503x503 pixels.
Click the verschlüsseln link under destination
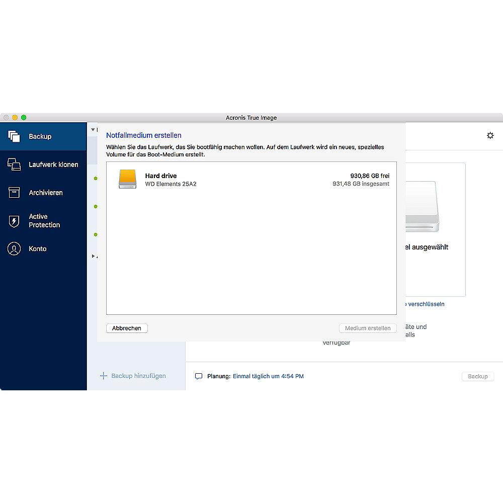[x=425, y=304]
